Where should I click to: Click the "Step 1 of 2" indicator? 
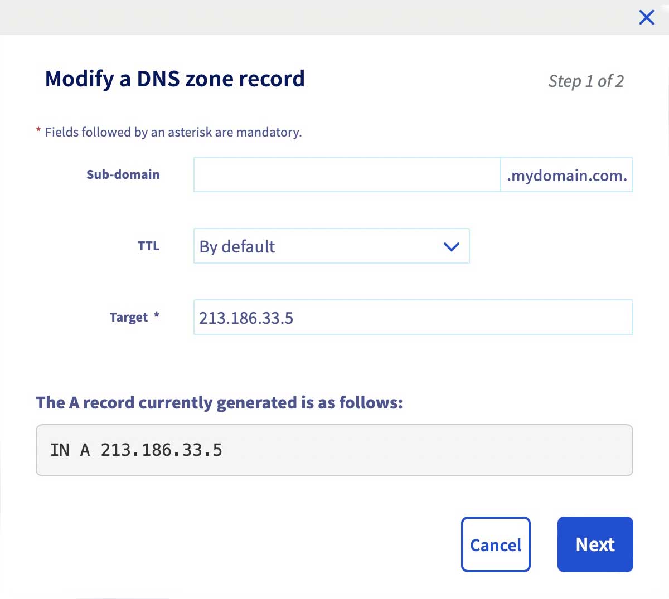point(585,81)
